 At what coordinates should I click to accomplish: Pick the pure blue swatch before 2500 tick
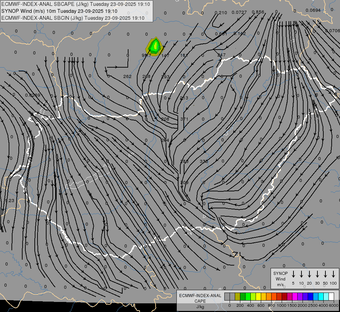click(x=311, y=296)
